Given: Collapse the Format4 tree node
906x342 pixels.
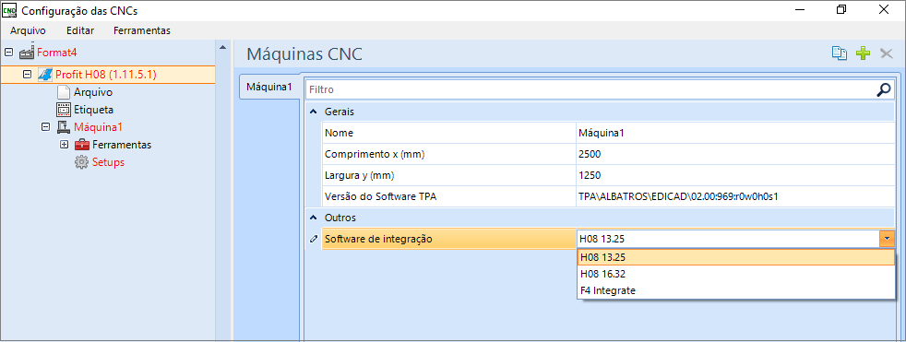Looking at the screenshot, I should tap(8, 53).
